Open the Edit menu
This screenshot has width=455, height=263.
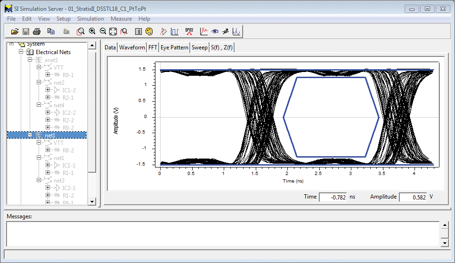point(27,19)
